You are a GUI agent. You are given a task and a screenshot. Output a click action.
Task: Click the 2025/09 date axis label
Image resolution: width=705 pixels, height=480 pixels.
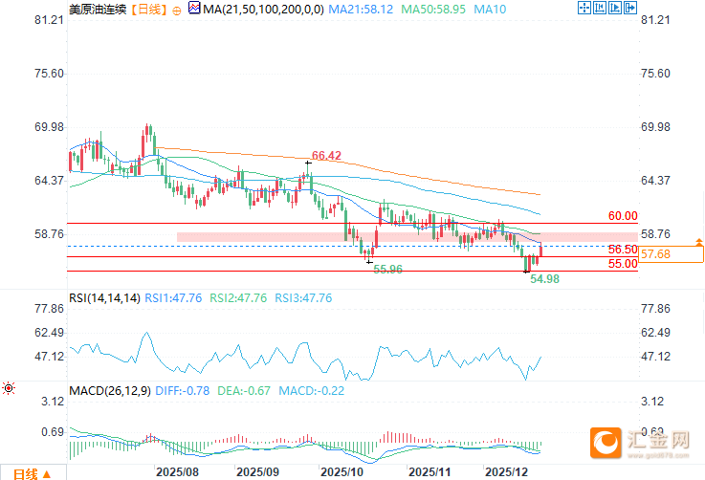point(257,472)
